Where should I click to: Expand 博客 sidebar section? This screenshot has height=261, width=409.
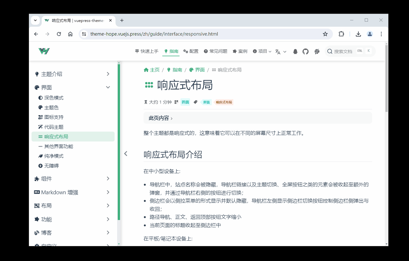(73, 233)
